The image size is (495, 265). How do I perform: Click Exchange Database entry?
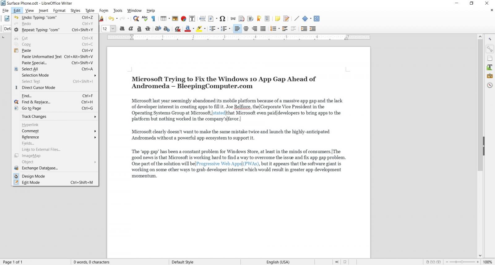[x=55, y=168]
